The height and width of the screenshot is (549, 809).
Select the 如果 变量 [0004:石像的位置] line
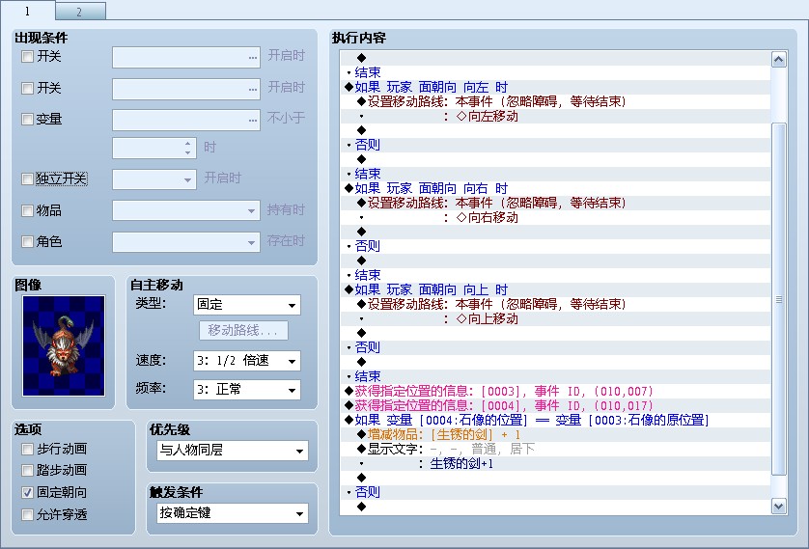(x=555, y=420)
